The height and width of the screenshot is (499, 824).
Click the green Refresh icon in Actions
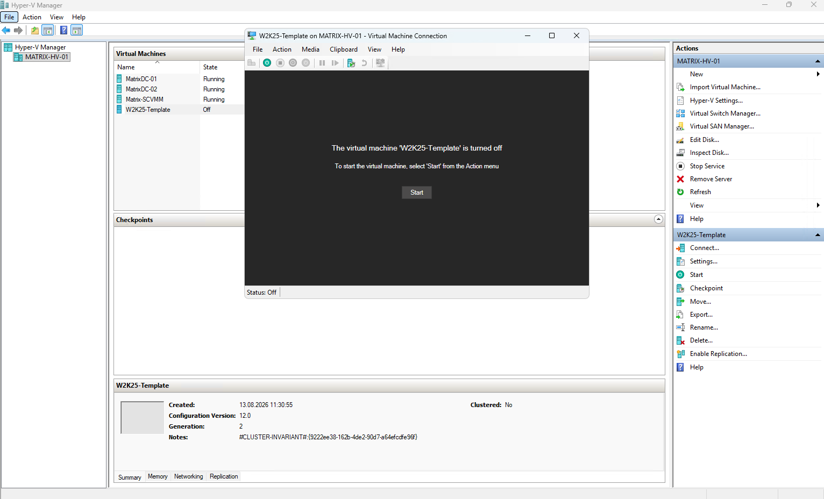(680, 192)
